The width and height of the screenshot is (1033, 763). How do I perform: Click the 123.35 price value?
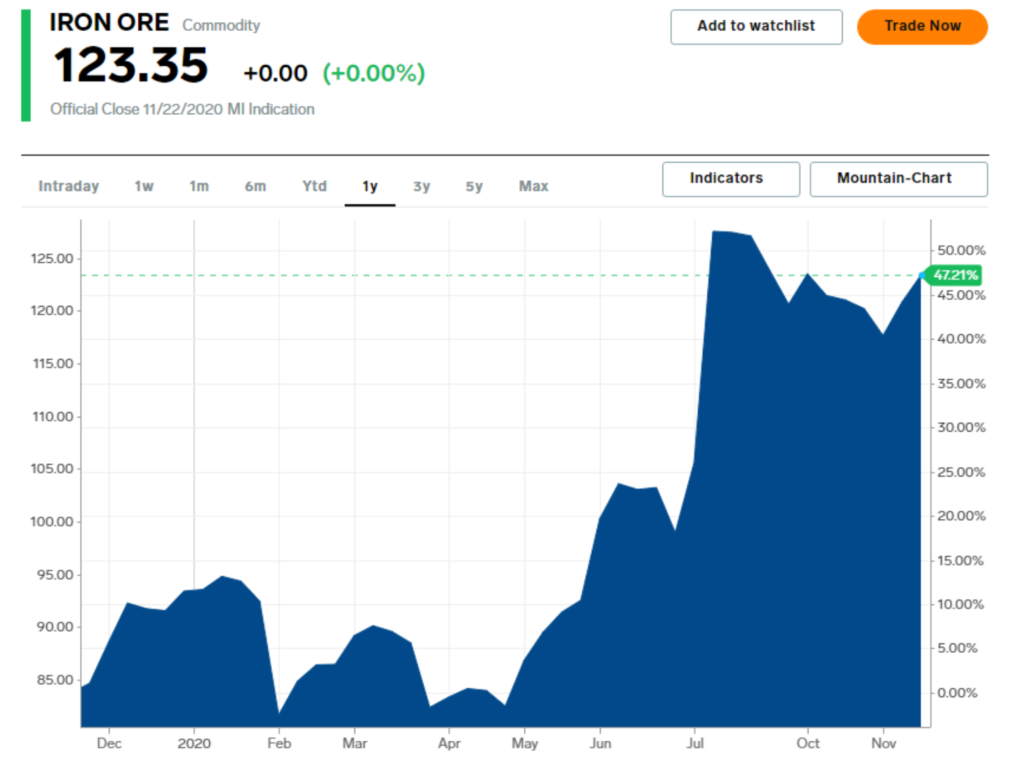[131, 66]
